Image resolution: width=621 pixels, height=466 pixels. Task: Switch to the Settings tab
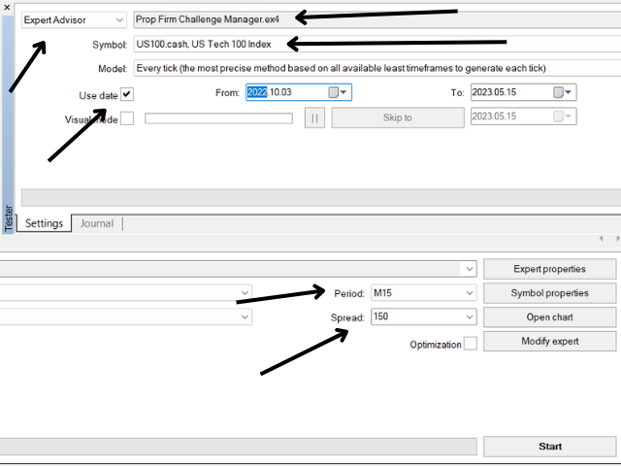pyautogui.click(x=44, y=223)
